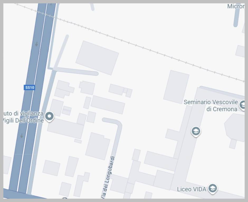Click the Liceo VIDA text label
Screen dimensions: 248x202
pos(192,189)
